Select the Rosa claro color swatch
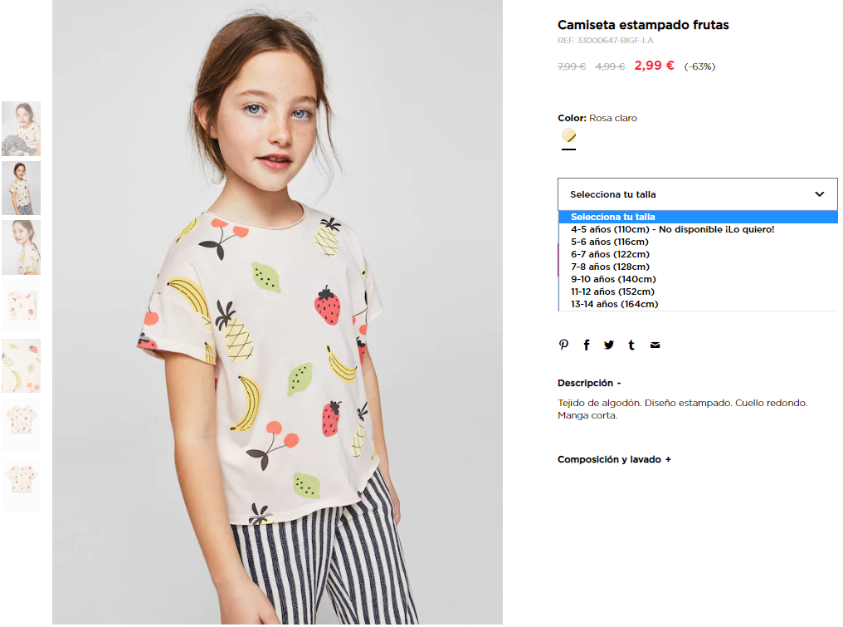 [568, 135]
